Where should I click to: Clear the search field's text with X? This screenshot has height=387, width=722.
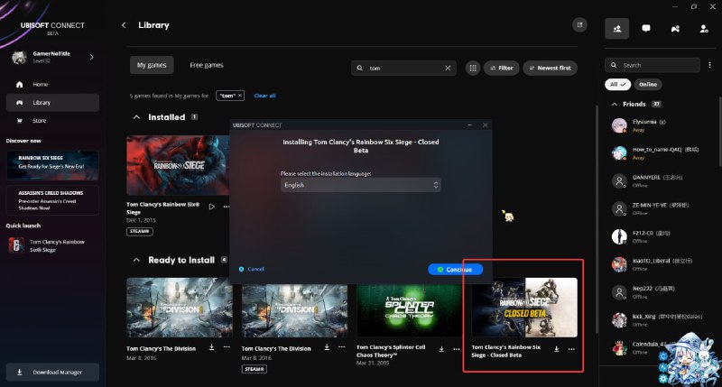pyautogui.click(x=449, y=68)
